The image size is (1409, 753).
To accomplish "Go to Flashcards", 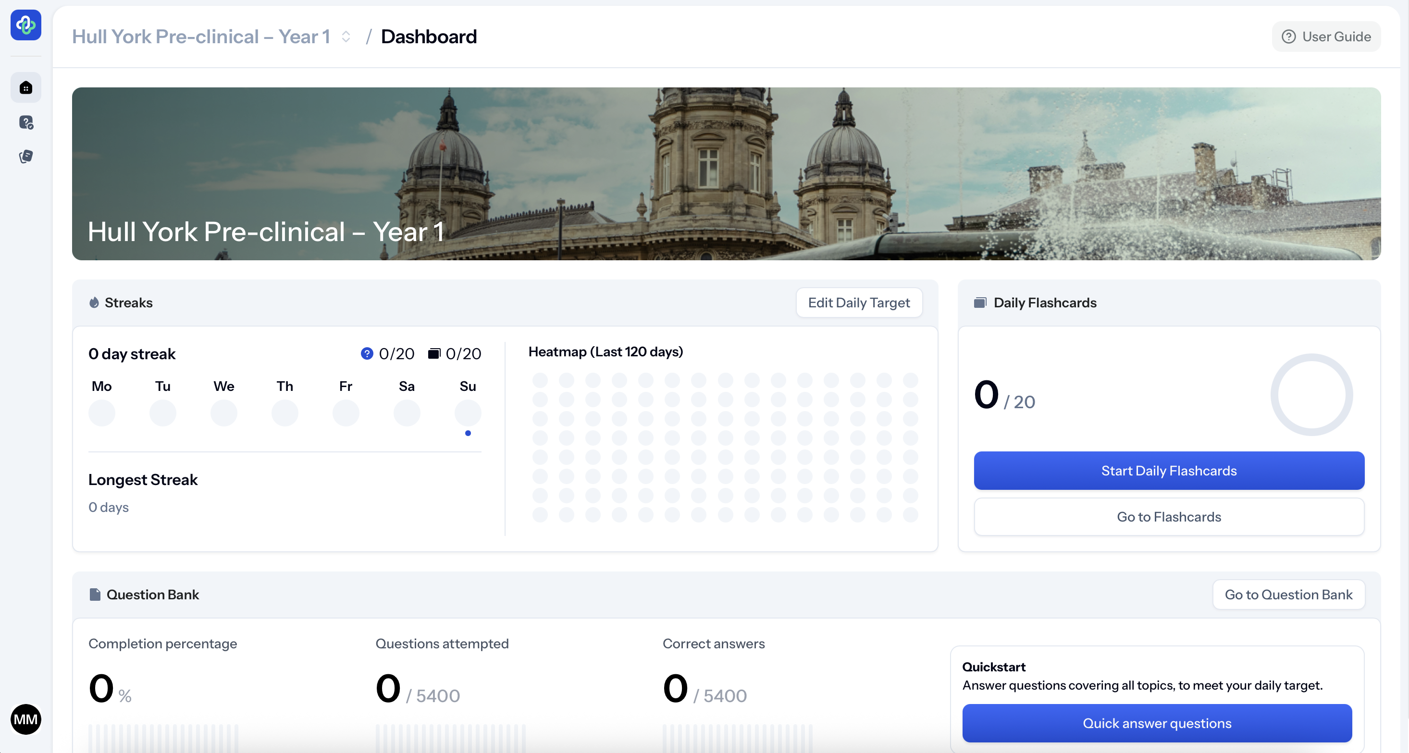I will click(x=1168, y=517).
